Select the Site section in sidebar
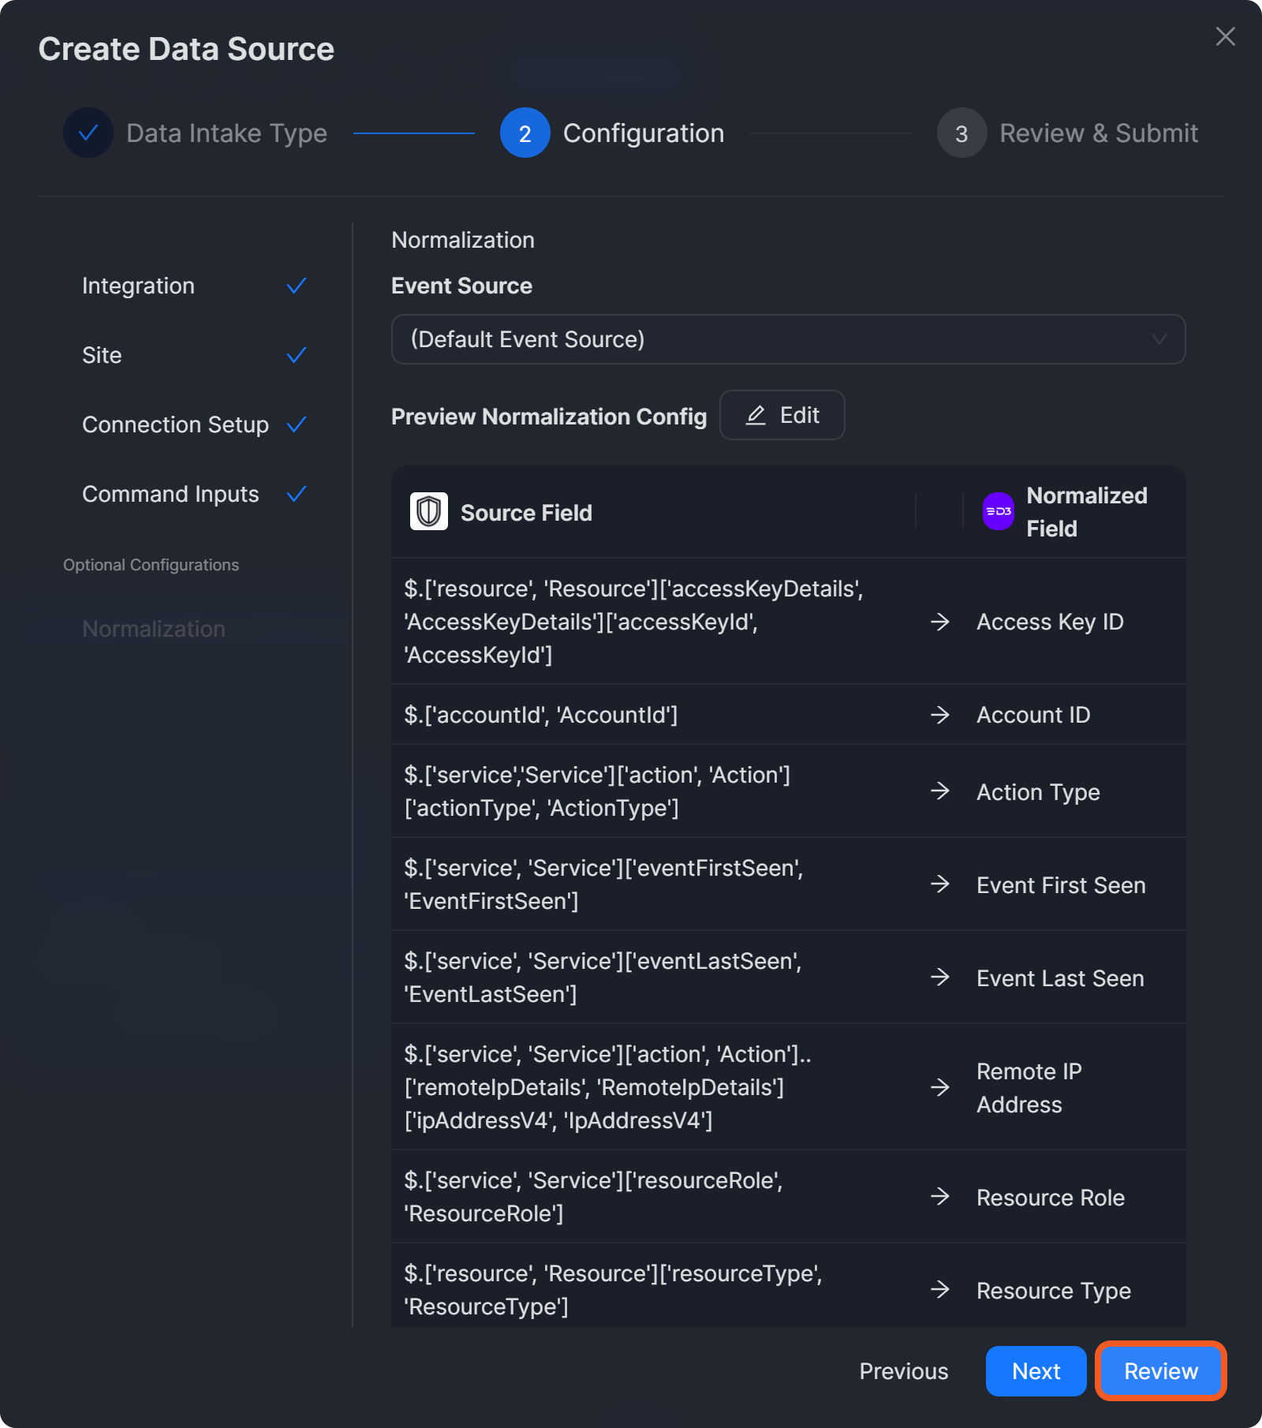The width and height of the screenshot is (1262, 1428). coord(103,355)
